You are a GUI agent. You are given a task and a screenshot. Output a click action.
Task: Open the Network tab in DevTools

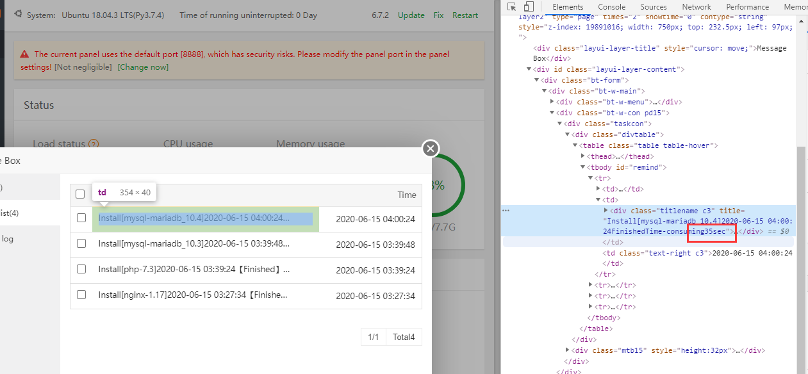pos(697,7)
